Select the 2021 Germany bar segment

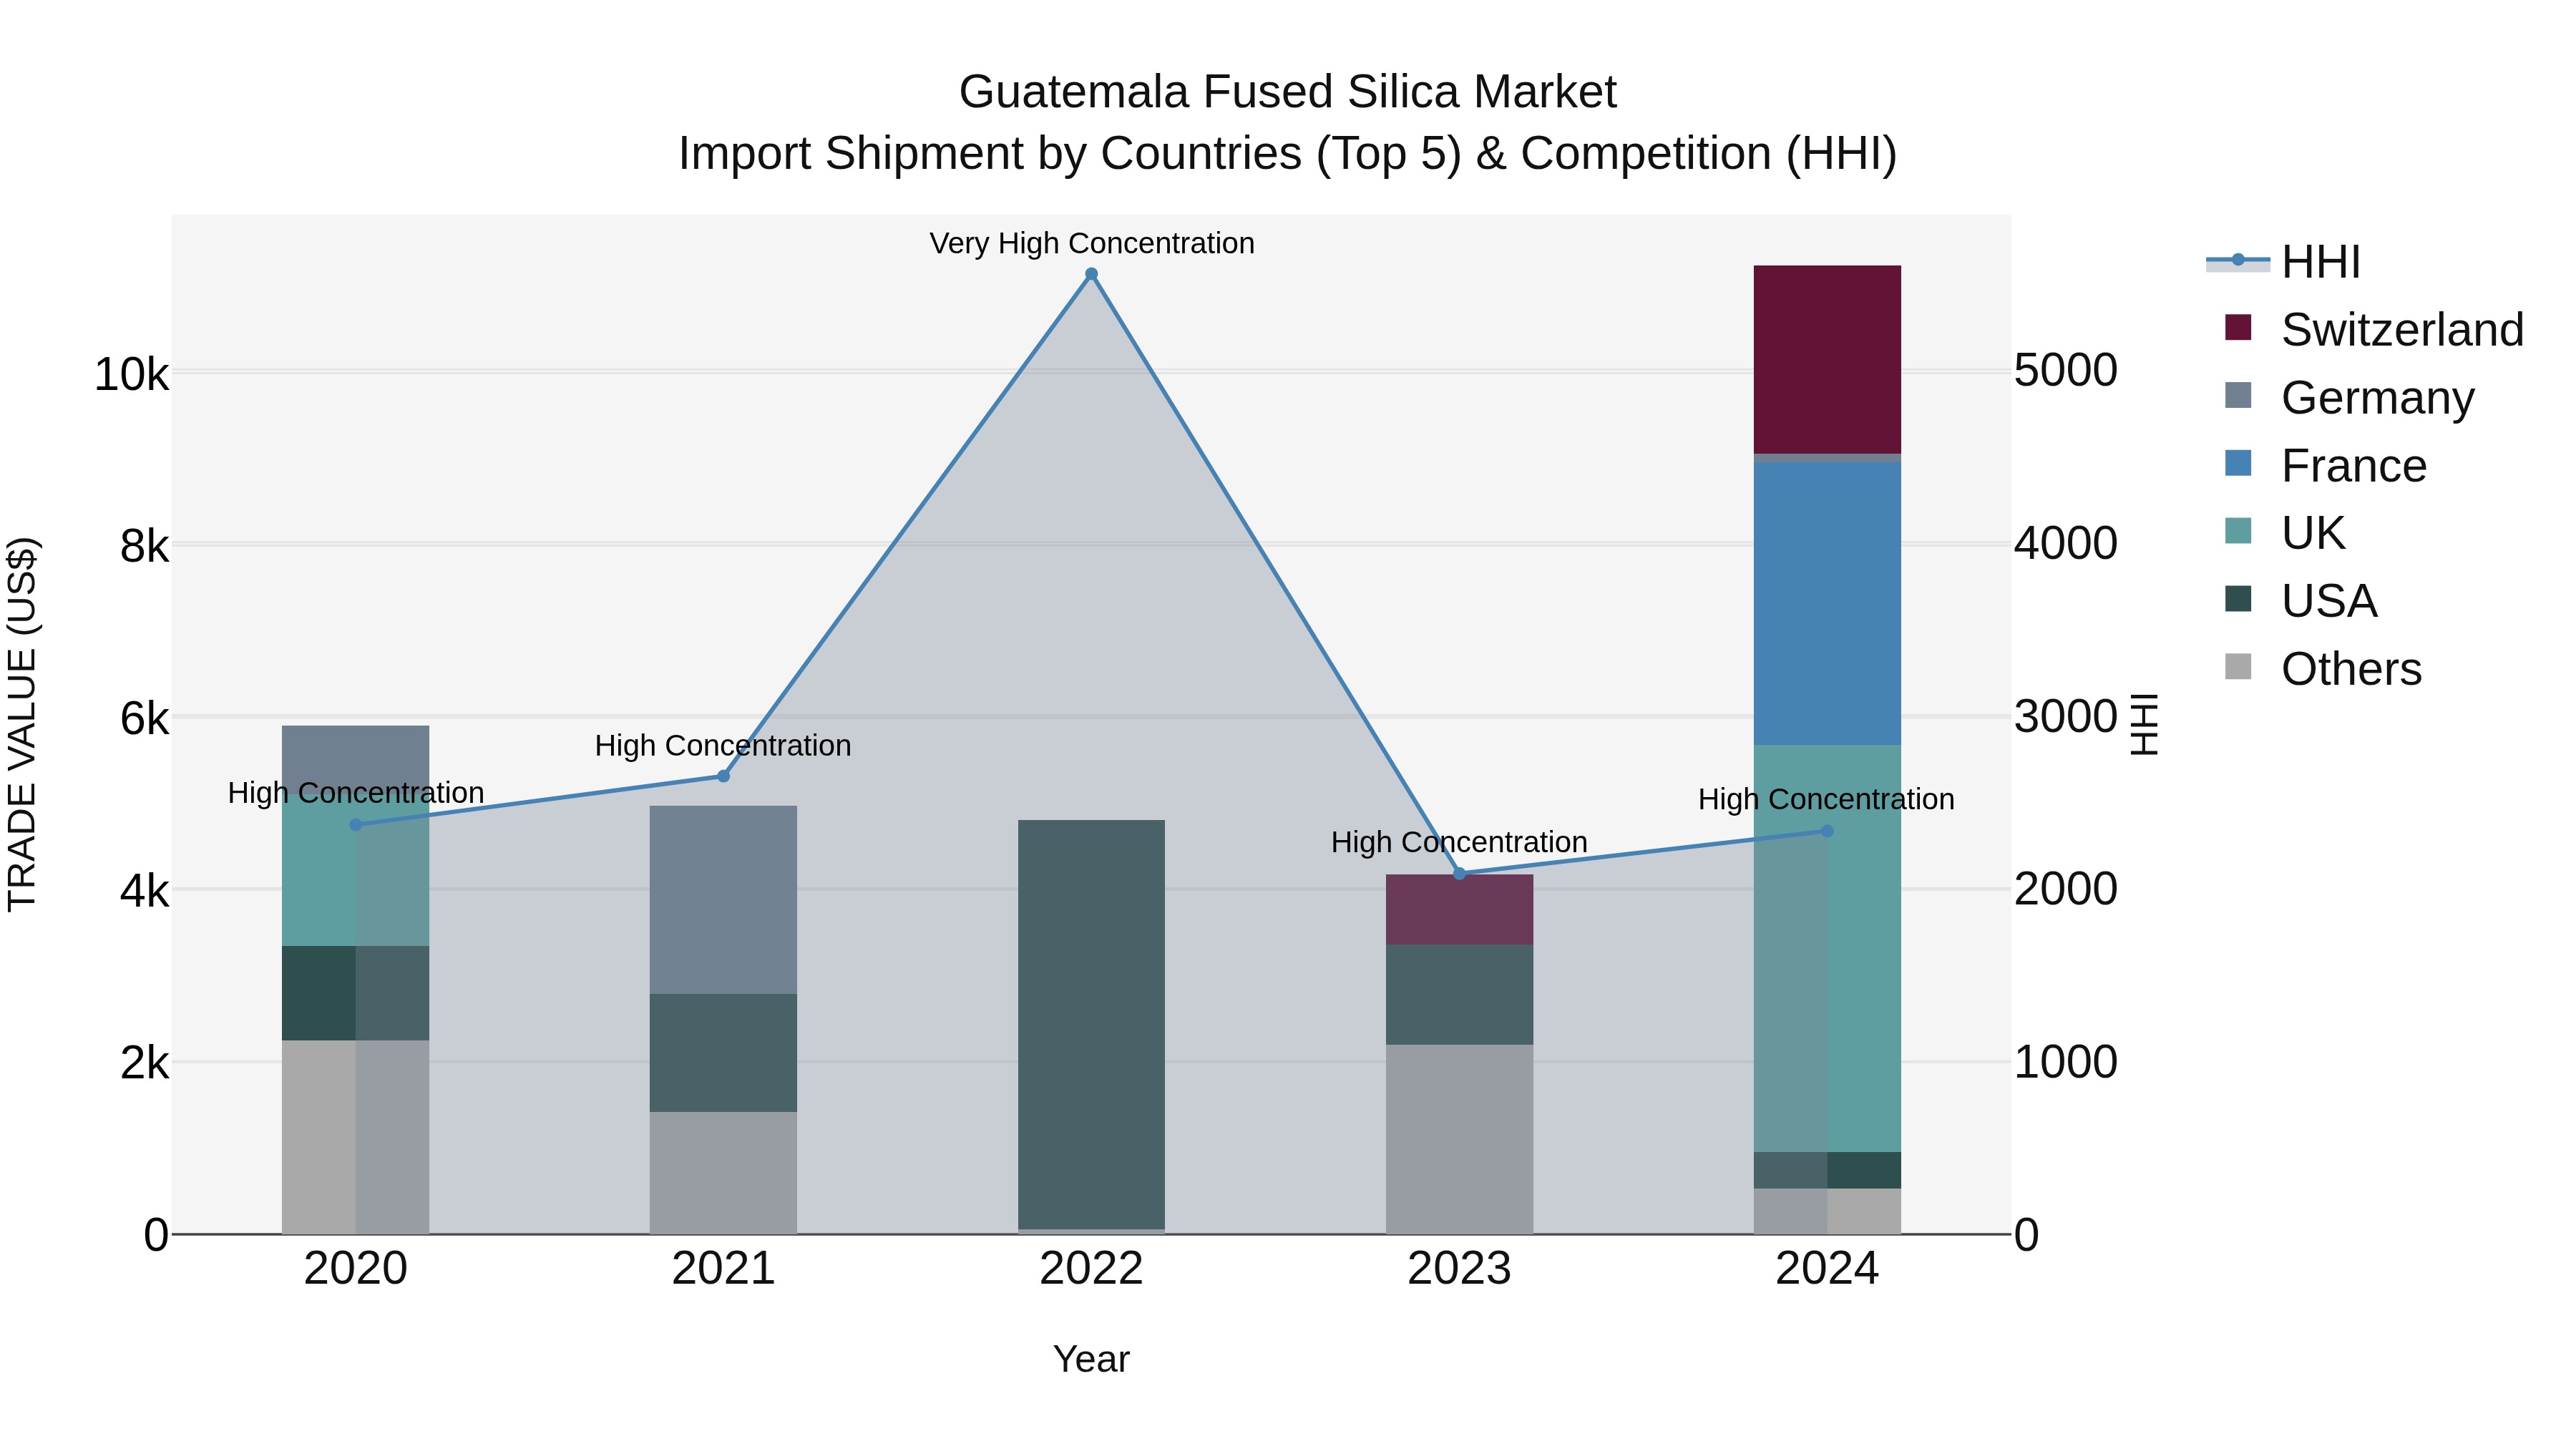point(723,900)
